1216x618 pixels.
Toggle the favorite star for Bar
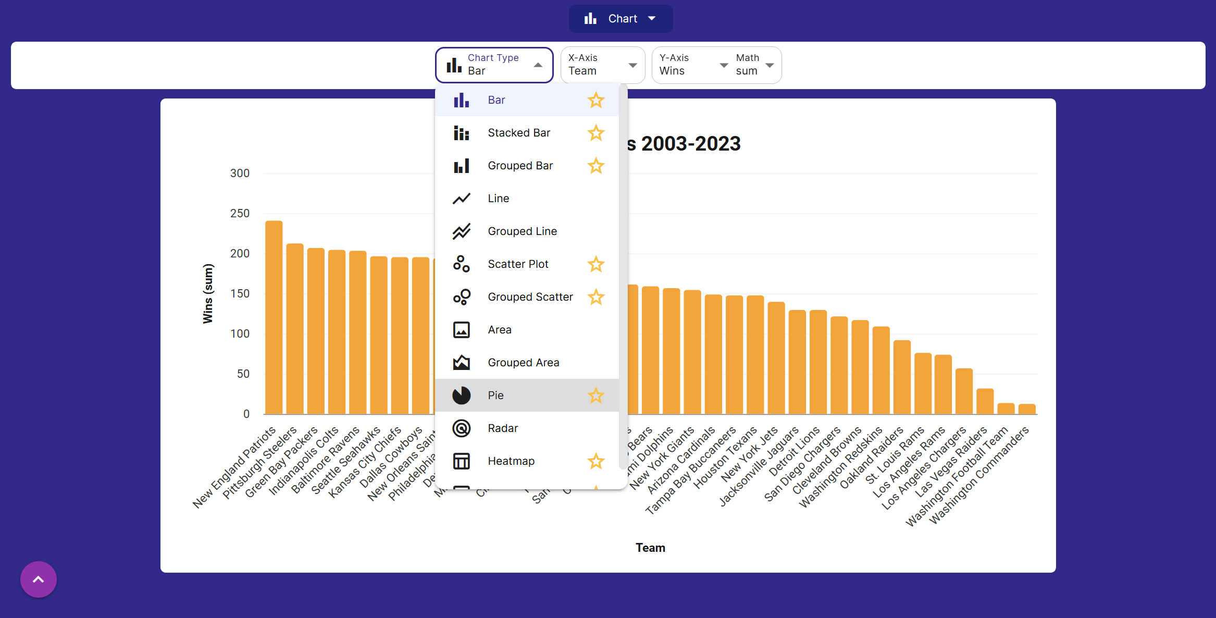596,100
